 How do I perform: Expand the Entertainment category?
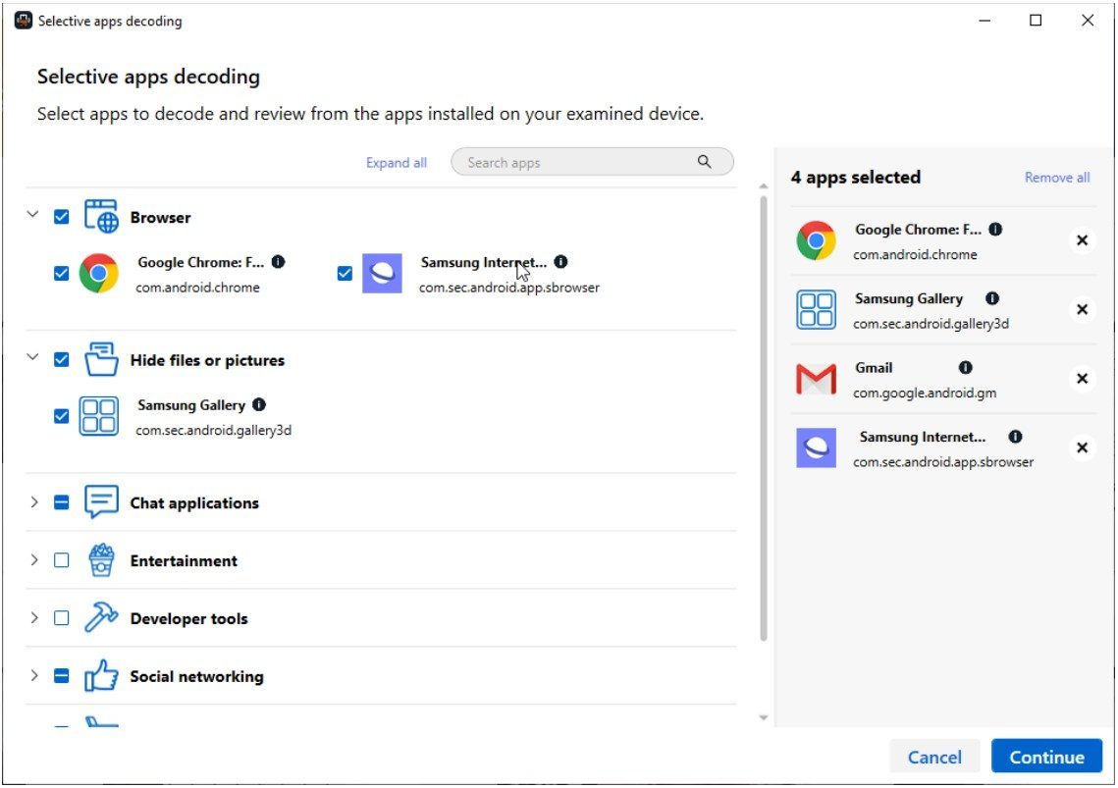(33, 559)
